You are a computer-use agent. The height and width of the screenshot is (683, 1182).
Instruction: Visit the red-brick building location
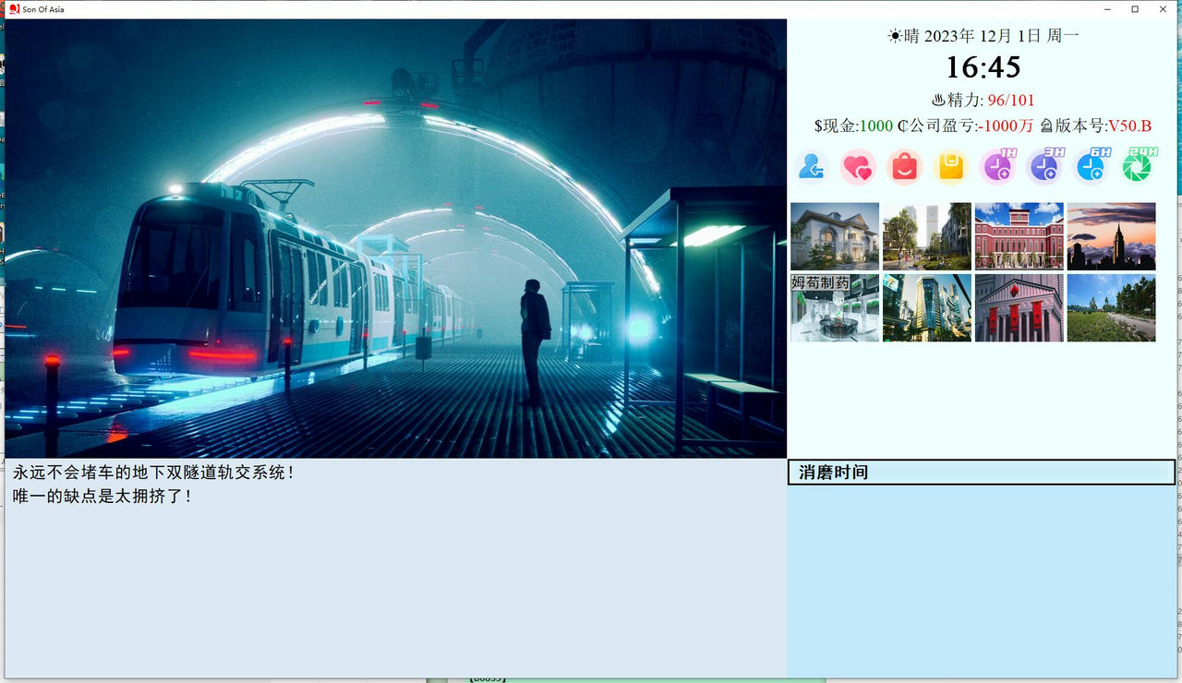click(x=1019, y=236)
